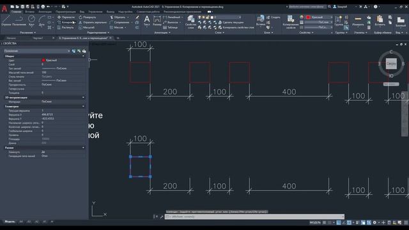Viewport: 409px width, 230px height.
Task: Click the Move (Перенести) tool
Action: [66, 17]
